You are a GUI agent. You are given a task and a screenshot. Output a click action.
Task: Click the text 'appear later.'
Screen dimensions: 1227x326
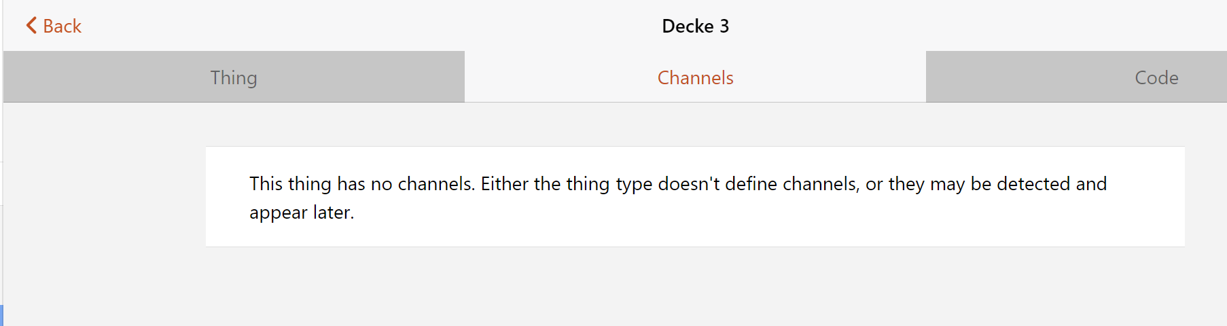(x=302, y=213)
